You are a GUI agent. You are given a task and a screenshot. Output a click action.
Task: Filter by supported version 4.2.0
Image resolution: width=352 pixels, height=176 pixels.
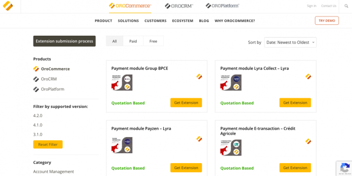tap(38, 116)
